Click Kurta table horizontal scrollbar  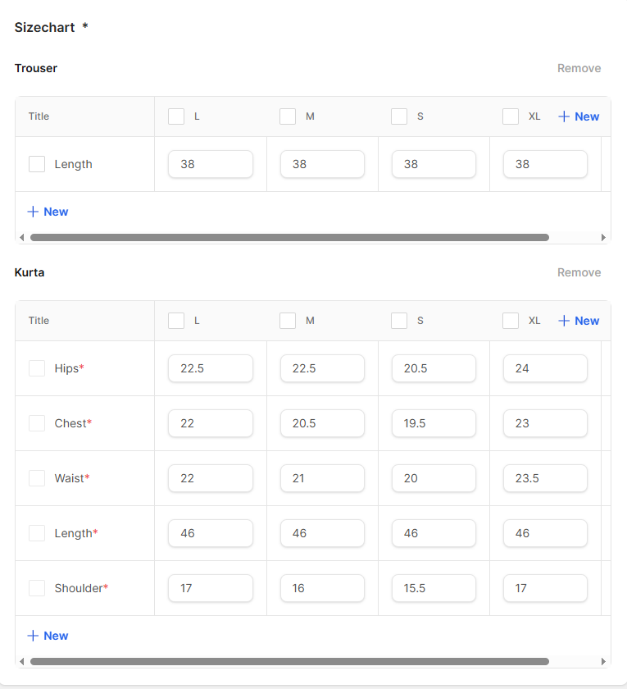tap(289, 661)
